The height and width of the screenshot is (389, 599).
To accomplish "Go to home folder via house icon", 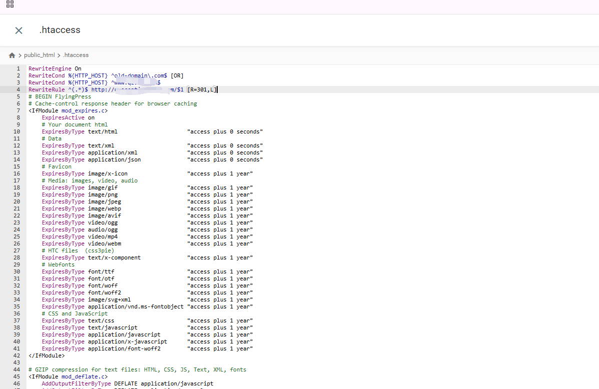I will [x=12, y=55].
